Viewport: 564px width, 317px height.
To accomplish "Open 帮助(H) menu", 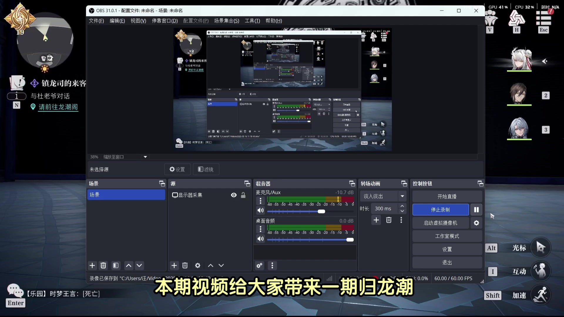I will point(274,21).
